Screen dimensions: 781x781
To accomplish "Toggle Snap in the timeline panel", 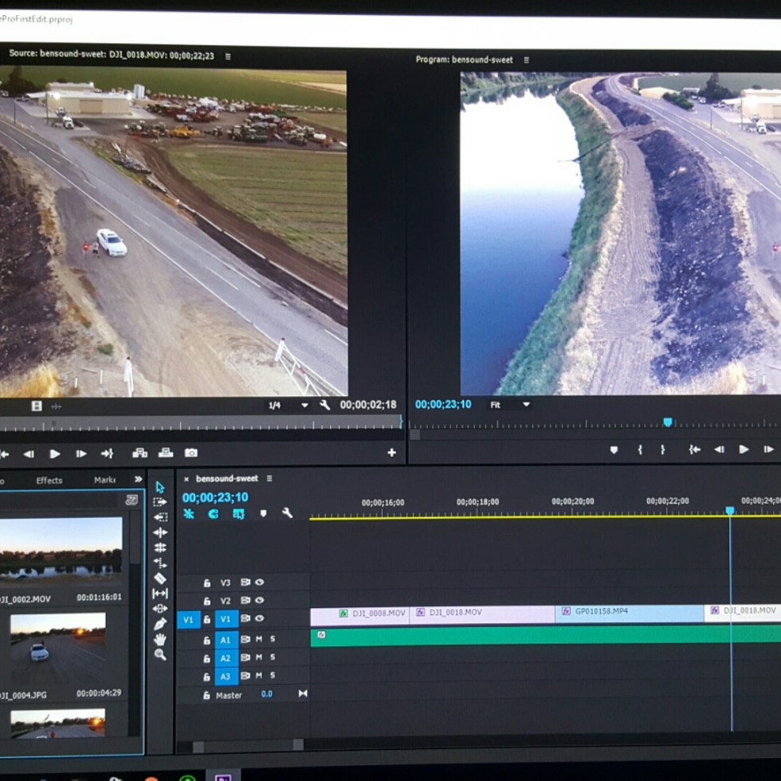I will pos(213,514).
